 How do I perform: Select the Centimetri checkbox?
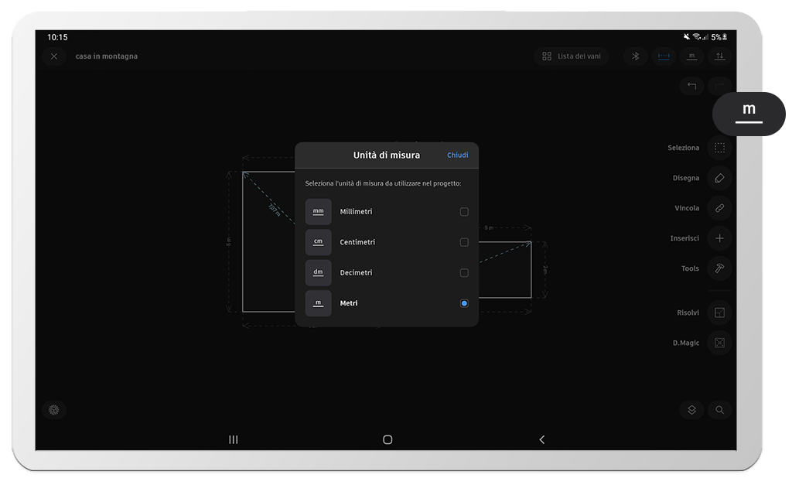pos(464,242)
